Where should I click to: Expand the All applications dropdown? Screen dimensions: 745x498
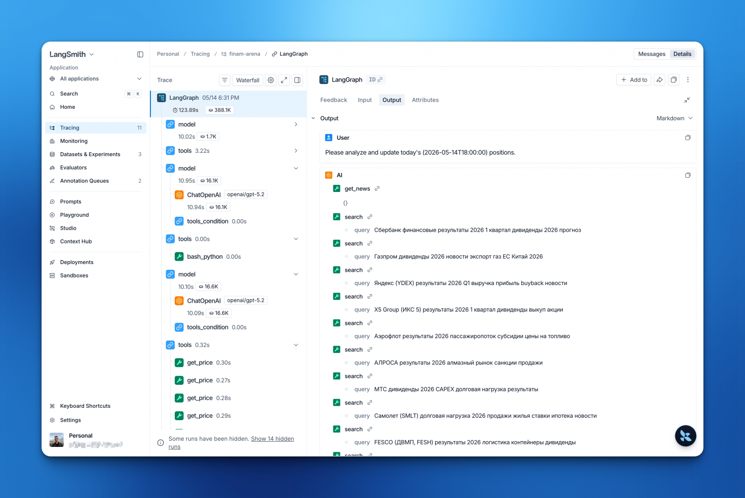(x=96, y=79)
